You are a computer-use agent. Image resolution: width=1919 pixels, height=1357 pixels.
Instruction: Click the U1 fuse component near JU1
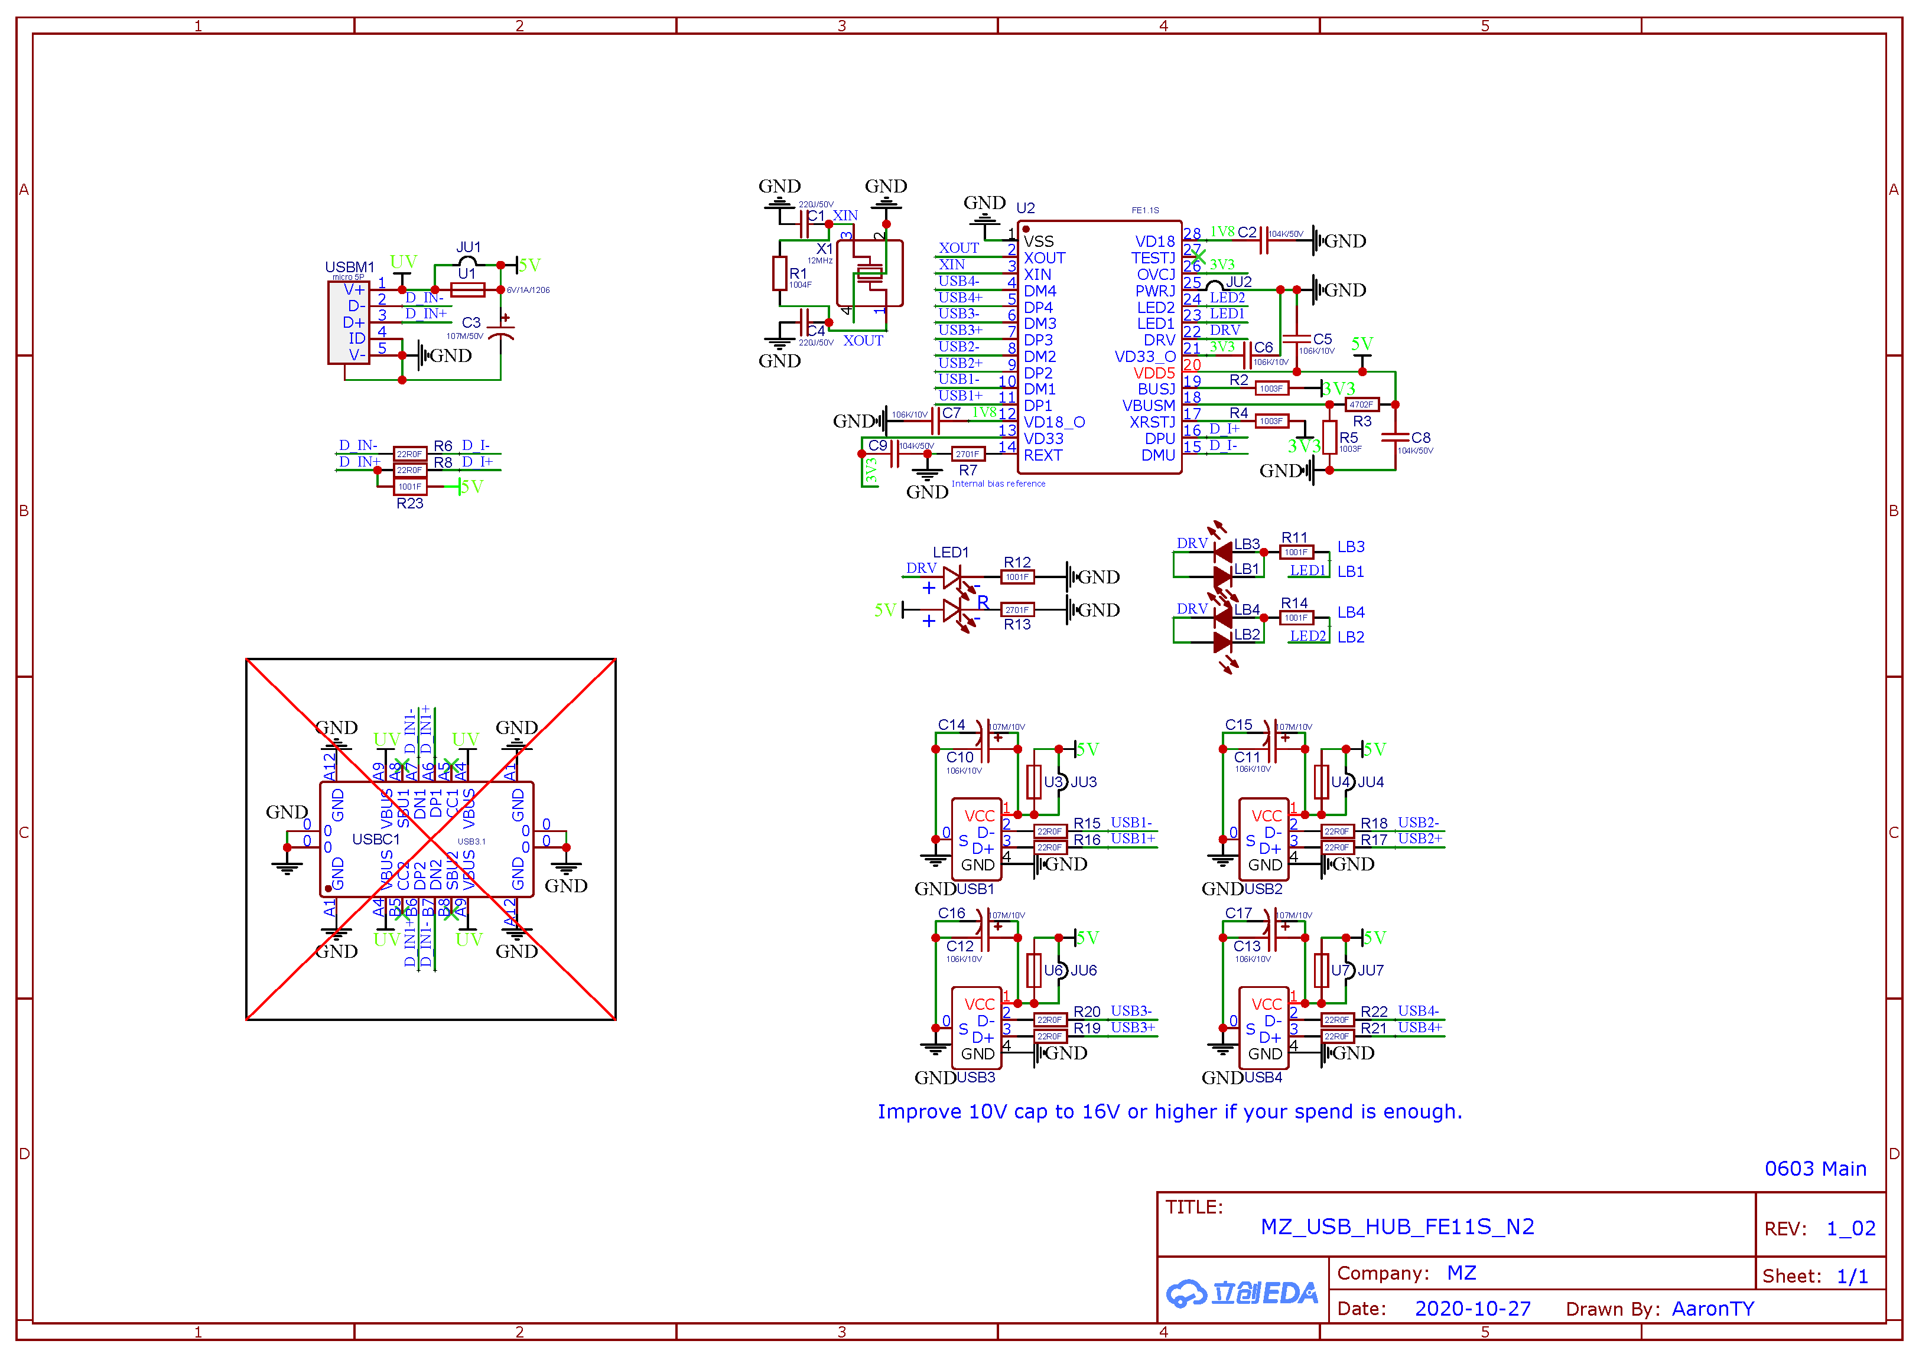(467, 290)
